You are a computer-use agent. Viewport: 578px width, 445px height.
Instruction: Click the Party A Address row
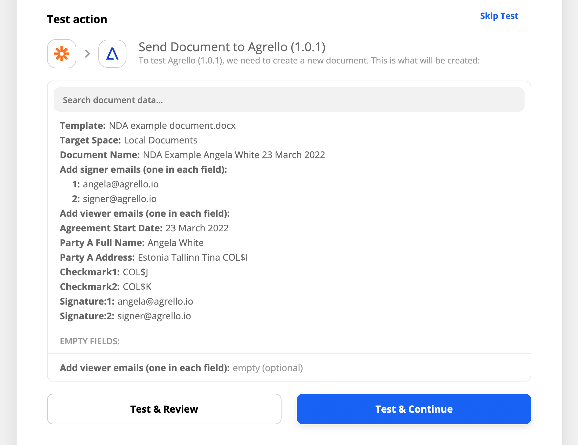(154, 258)
